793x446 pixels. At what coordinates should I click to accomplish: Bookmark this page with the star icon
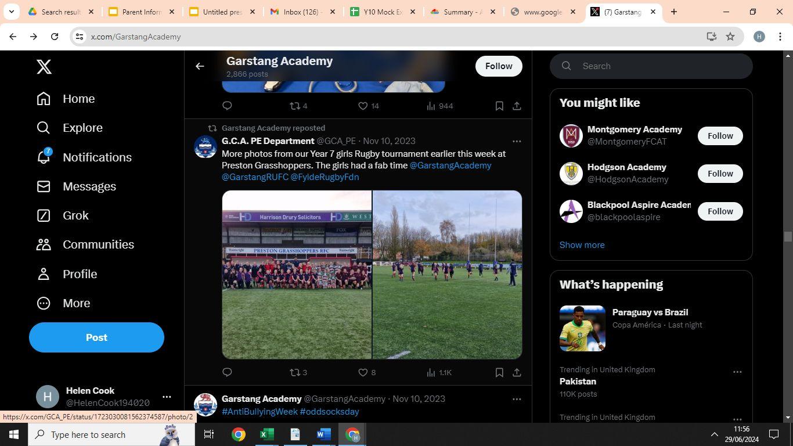pos(730,37)
